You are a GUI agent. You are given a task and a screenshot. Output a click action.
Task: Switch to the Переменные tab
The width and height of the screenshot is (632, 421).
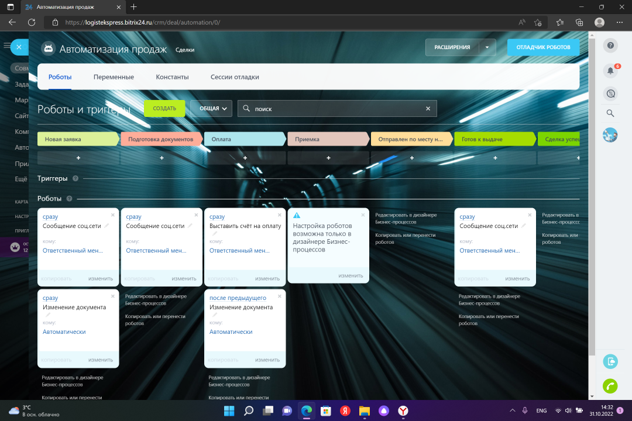(x=114, y=77)
